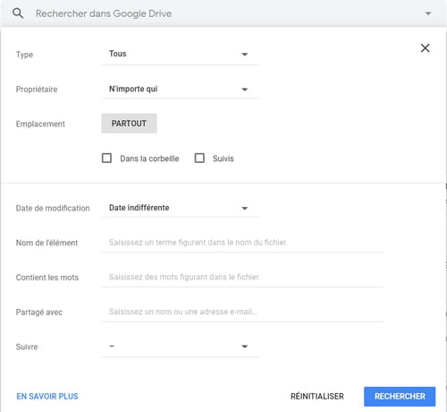The height and width of the screenshot is (412, 447).
Task: Close the advanced search panel
Action: [425, 48]
